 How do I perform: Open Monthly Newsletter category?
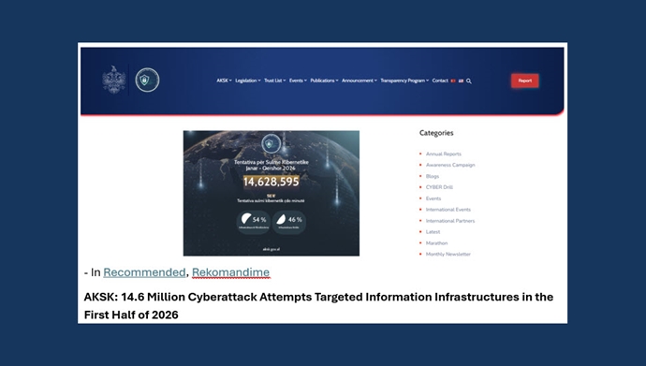pyautogui.click(x=448, y=255)
